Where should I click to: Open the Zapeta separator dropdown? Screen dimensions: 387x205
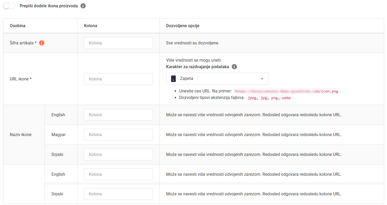217,79
